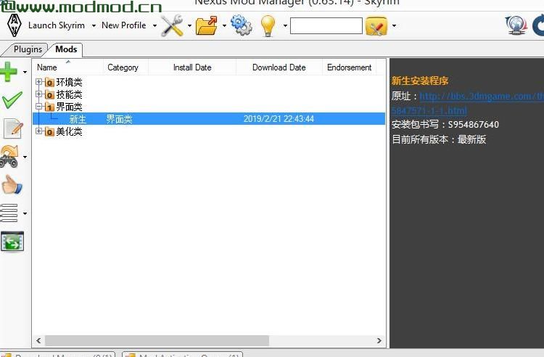The width and height of the screenshot is (544, 357).
Task: Click New Profile button
Action: [x=124, y=25]
